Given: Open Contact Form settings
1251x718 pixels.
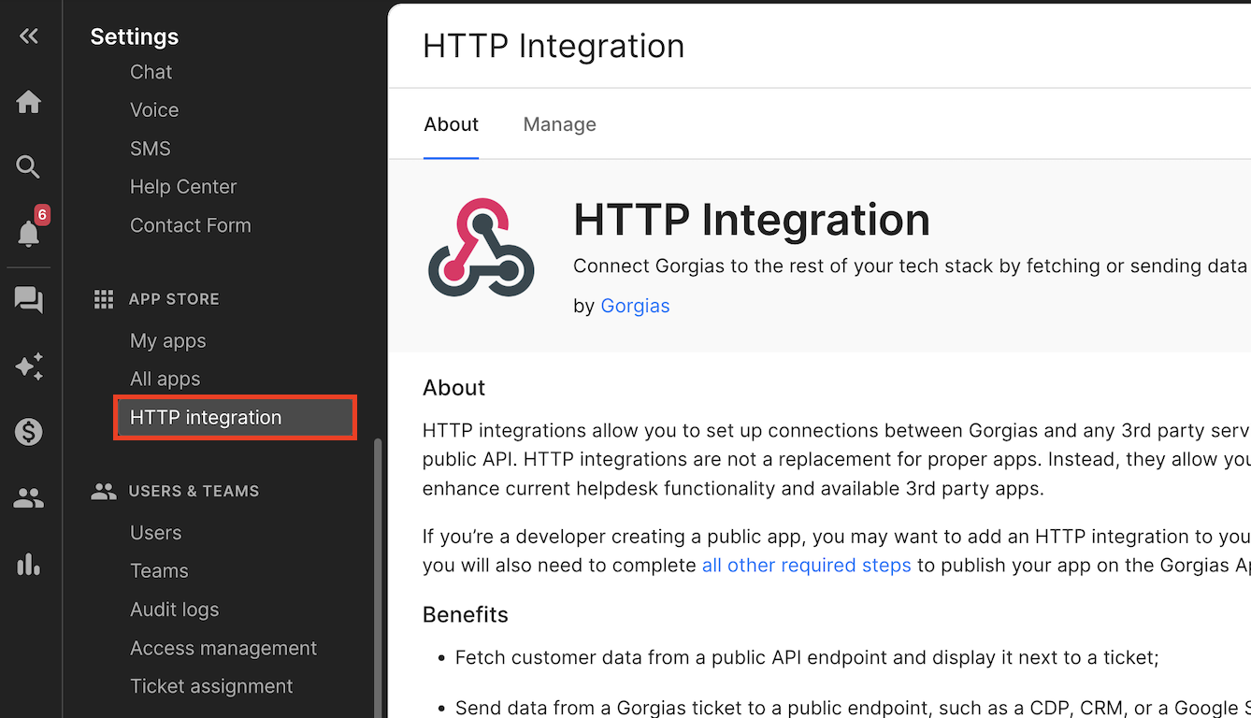Looking at the screenshot, I should 191,225.
